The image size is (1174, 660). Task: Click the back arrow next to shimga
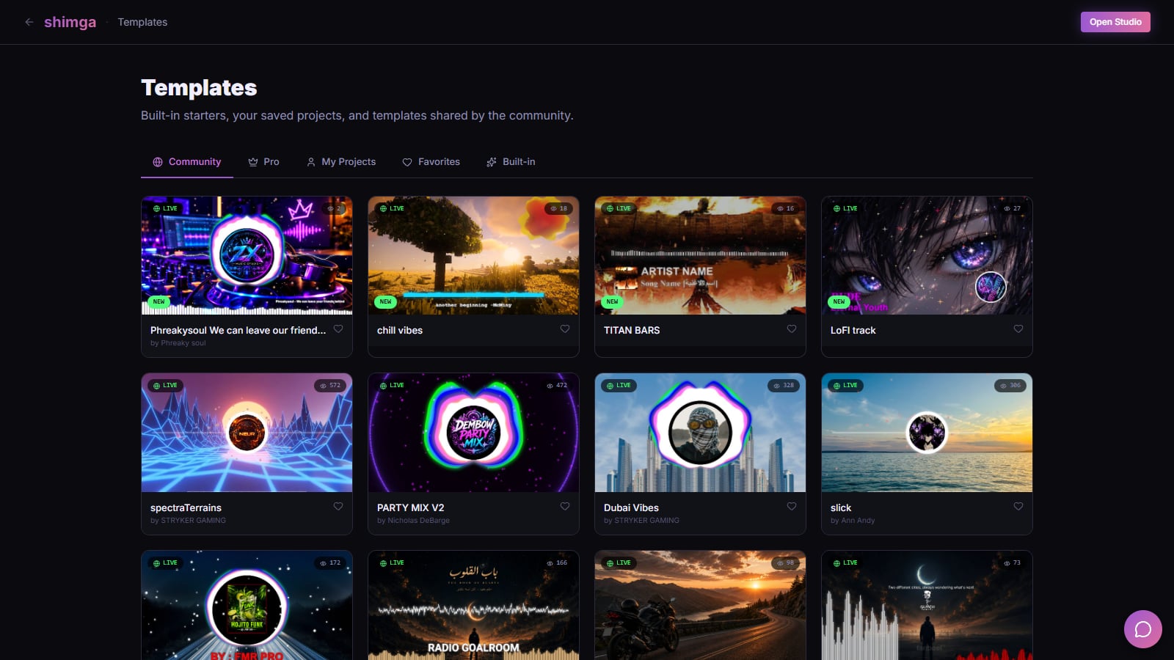pyautogui.click(x=29, y=22)
